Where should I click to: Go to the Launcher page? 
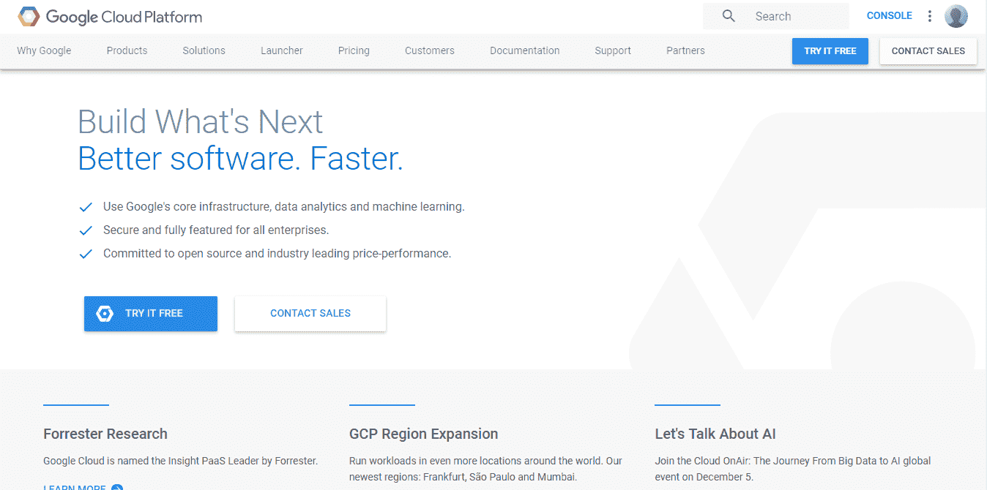click(282, 50)
